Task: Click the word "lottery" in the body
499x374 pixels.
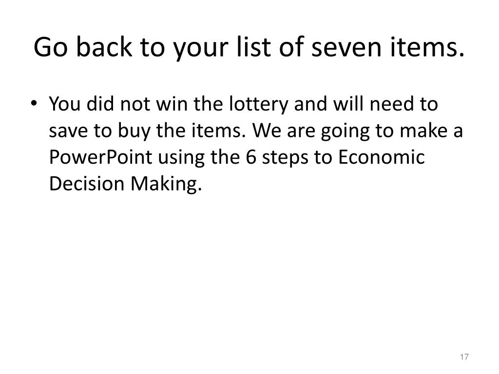Action: [258, 105]
